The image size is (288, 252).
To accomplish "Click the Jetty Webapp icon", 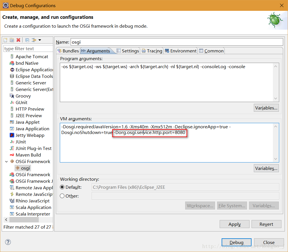I will click(12, 135).
